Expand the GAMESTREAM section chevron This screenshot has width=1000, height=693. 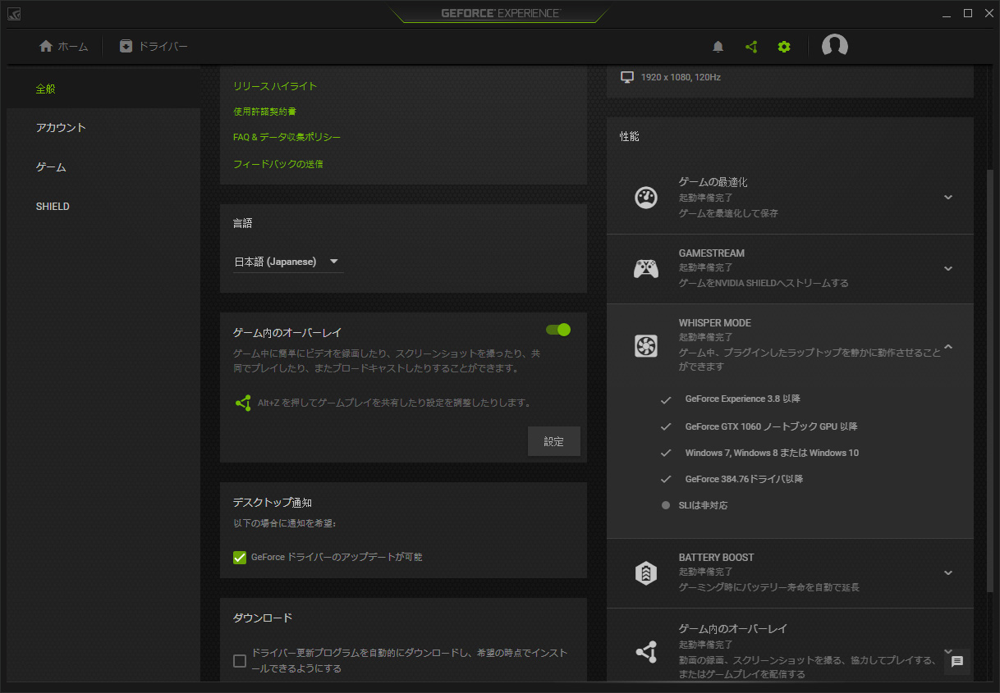click(948, 268)
